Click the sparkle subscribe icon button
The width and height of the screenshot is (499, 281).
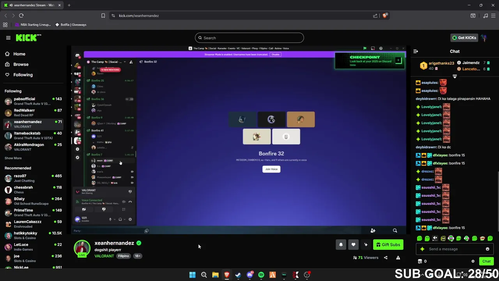[x=366, y=245]
